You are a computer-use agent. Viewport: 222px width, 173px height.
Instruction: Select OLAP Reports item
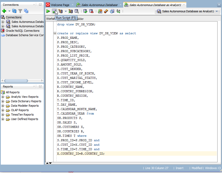(x=20, y=110)
